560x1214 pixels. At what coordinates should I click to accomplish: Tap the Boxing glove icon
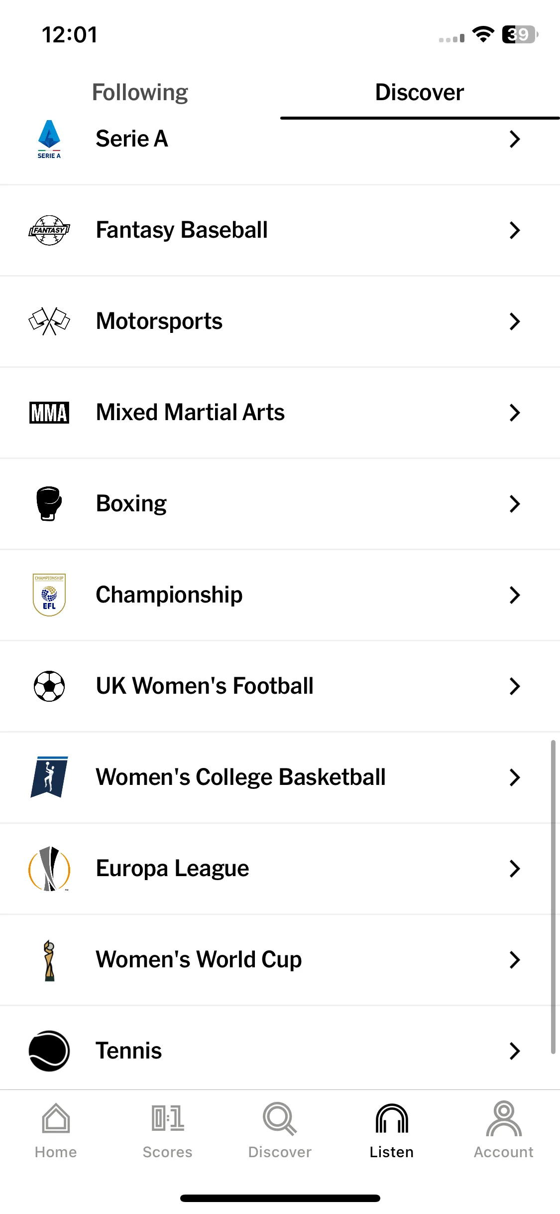point(49,503)
